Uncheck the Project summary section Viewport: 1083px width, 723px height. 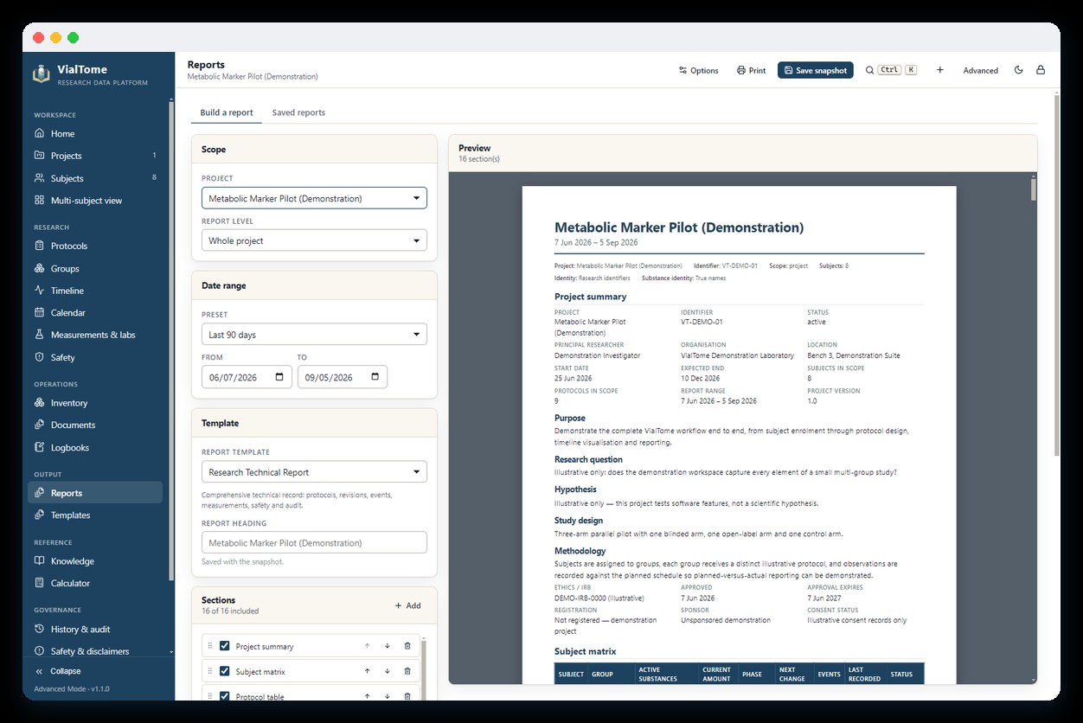click(225, 646)
